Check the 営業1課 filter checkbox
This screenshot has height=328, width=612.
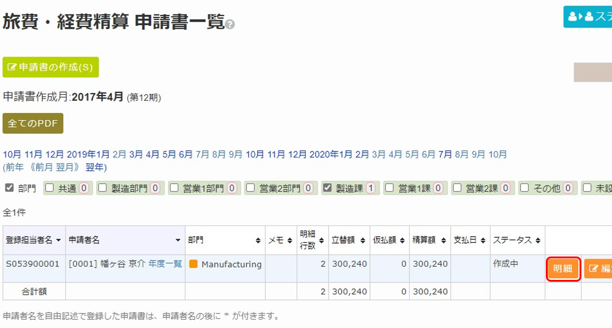(389, 188)
